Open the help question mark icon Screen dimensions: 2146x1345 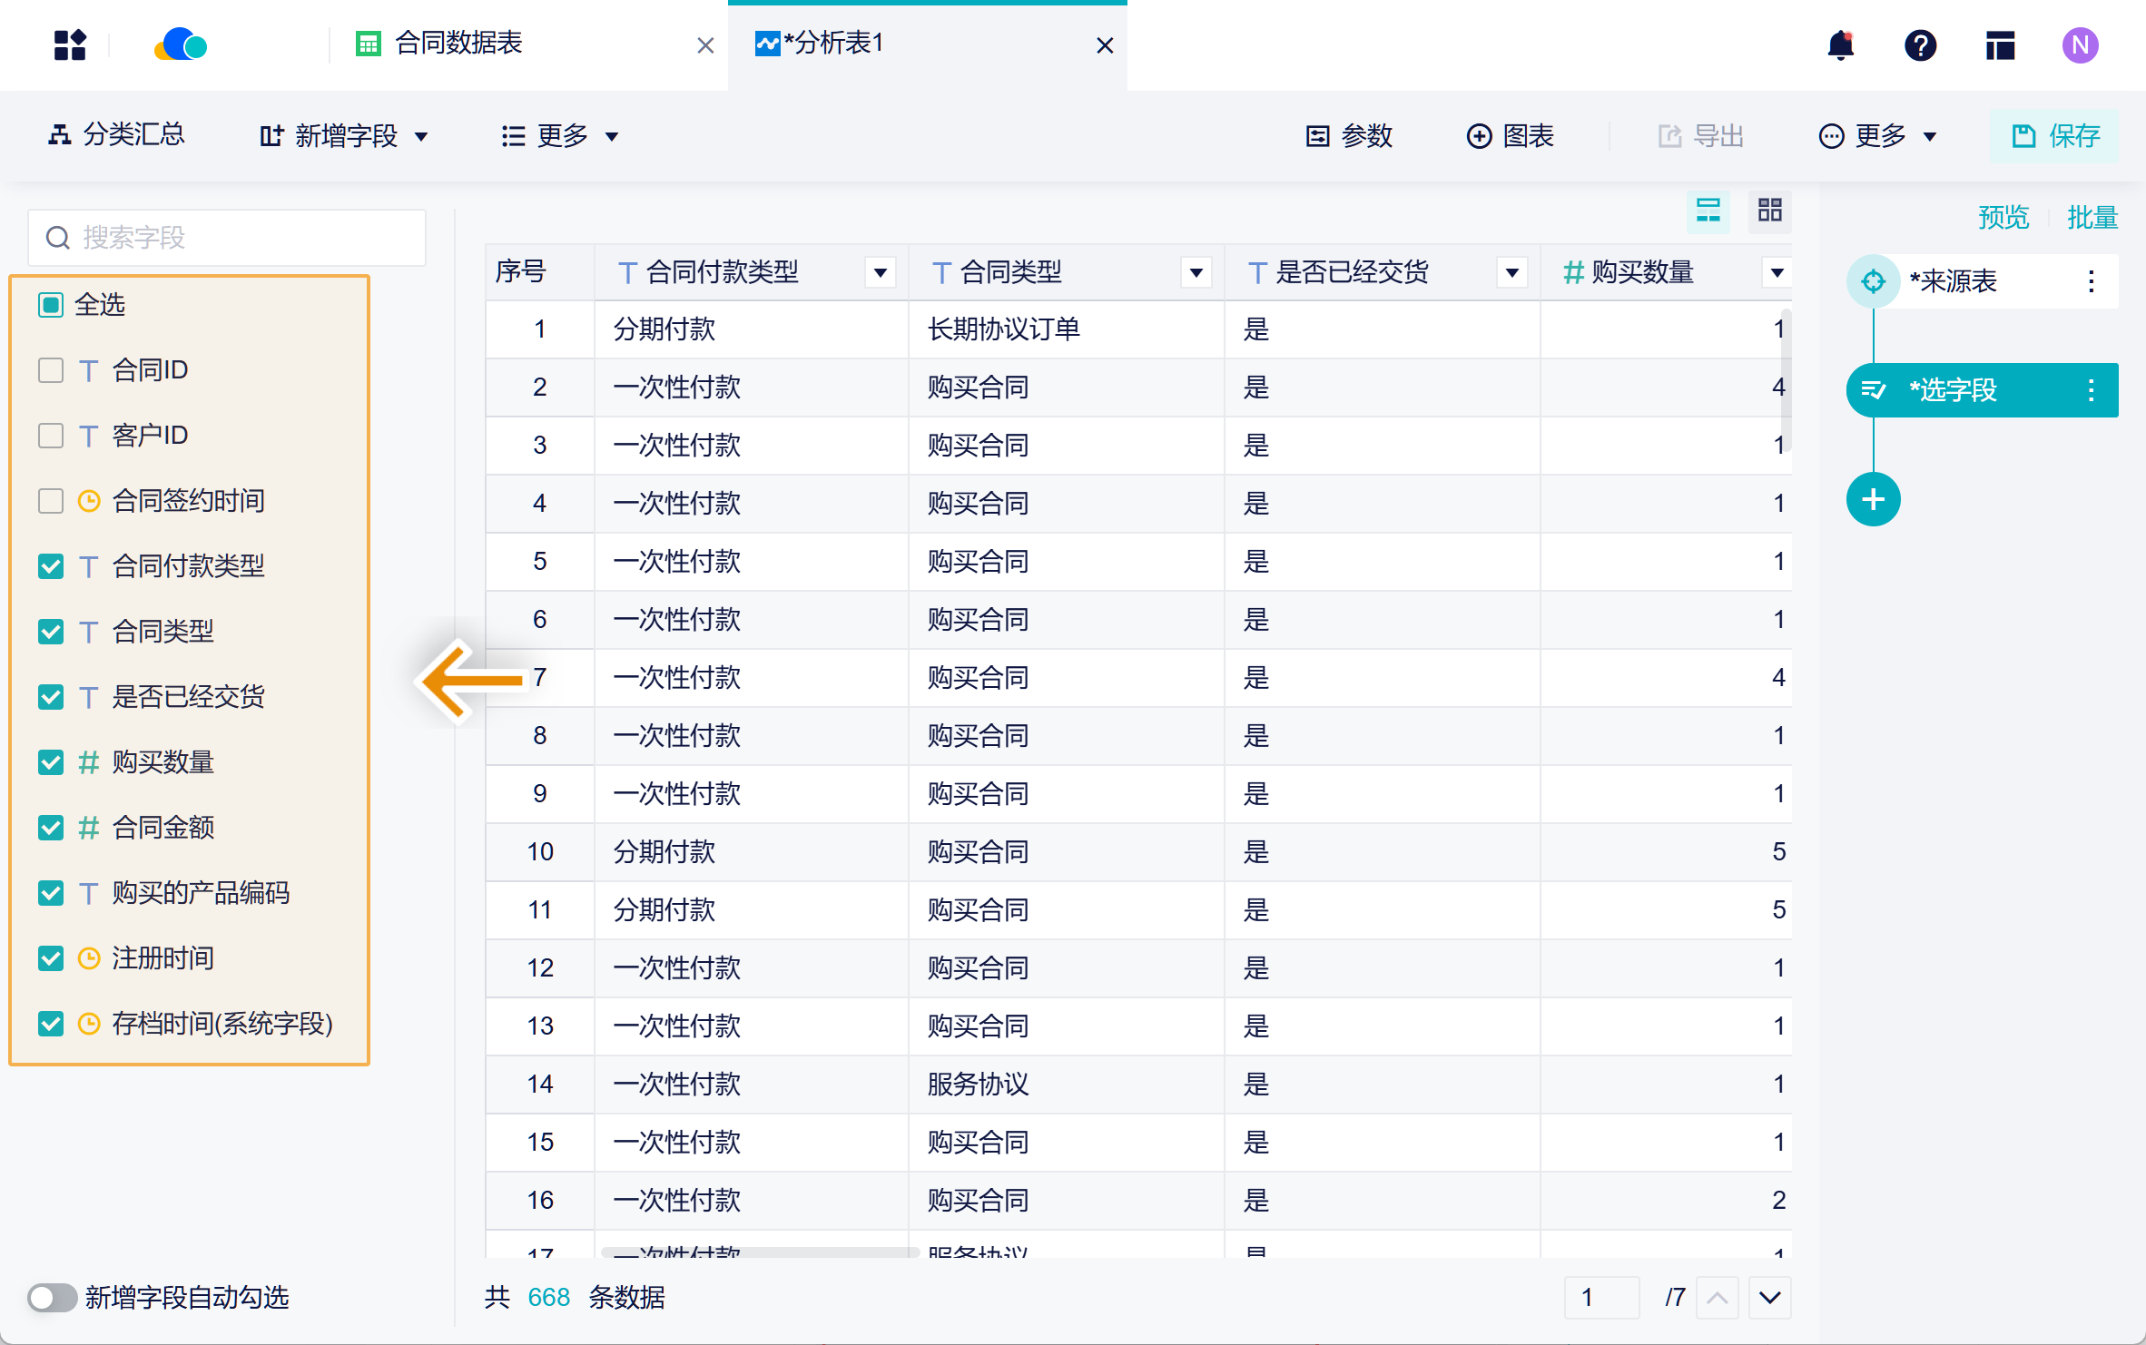1920,44
